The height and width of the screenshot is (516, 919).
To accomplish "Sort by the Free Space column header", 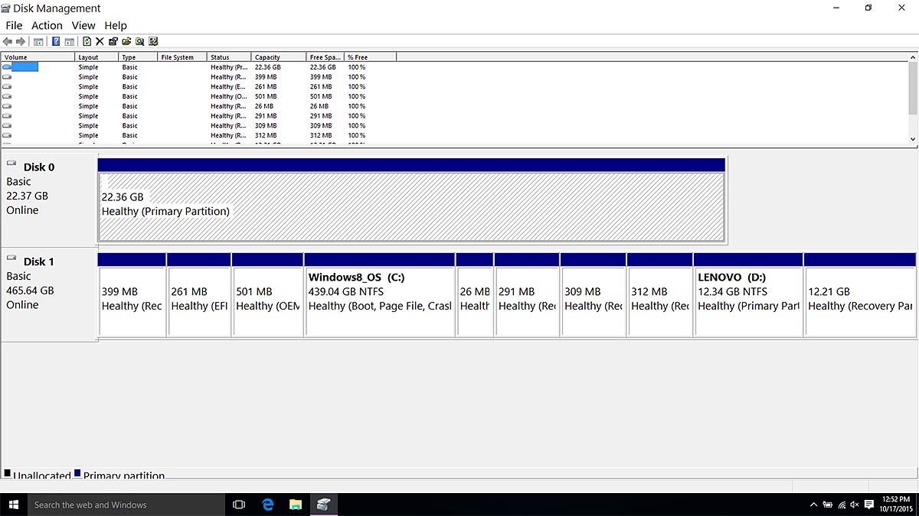I will (x=325, y=57).
